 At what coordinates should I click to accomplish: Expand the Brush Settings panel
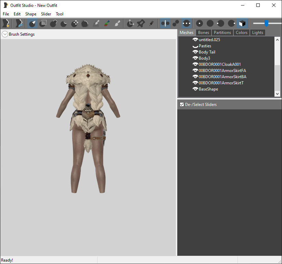coord(5,34)
